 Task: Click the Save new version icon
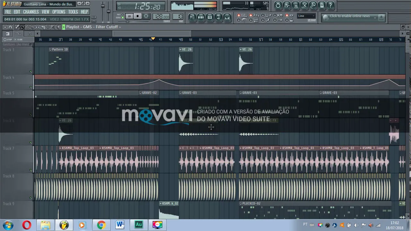(x=287, y=5)
